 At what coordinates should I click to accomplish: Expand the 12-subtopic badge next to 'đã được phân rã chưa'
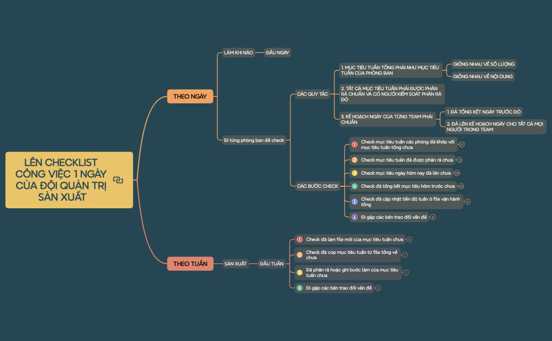[x=459, y=160]
